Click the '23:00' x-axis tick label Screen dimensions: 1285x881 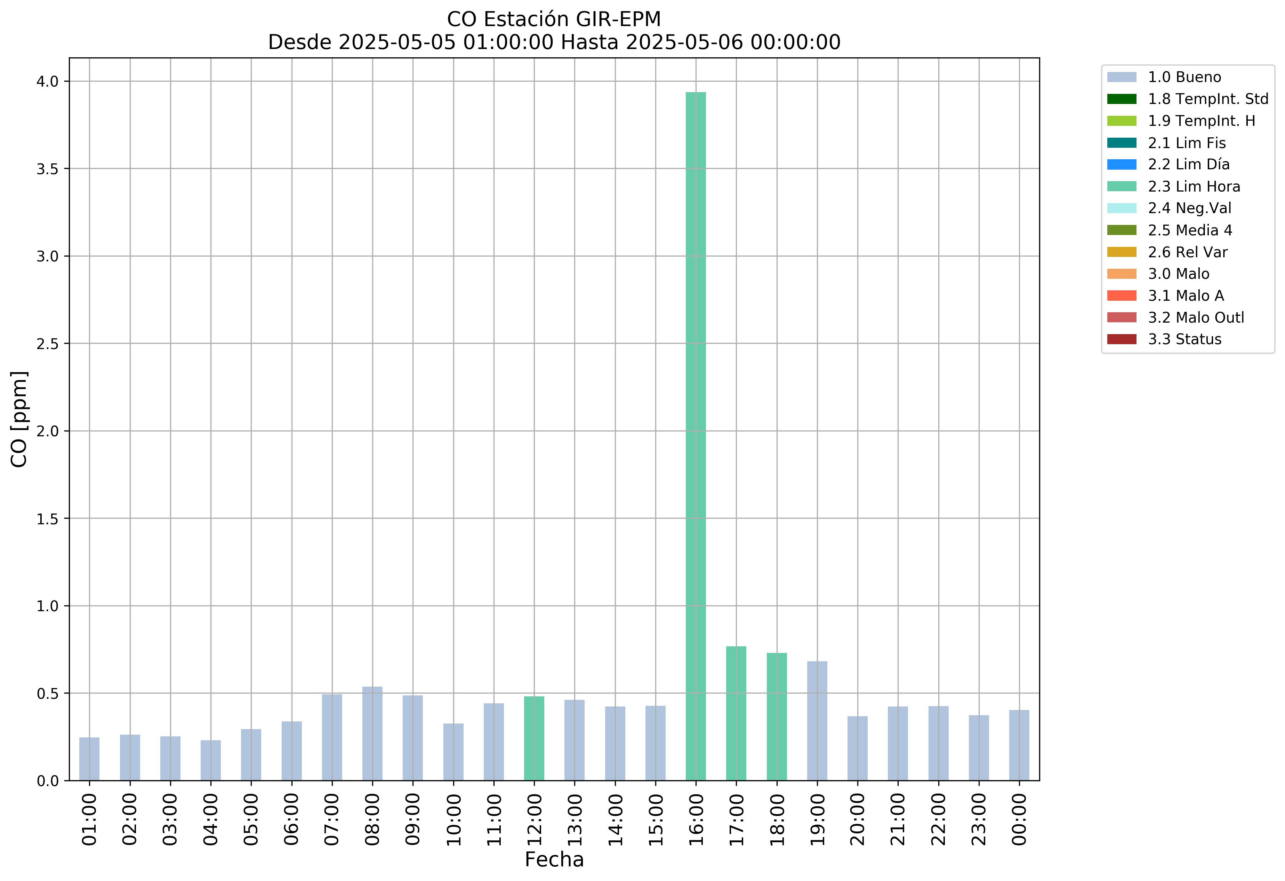pyautogui.click(x=979, y=820)
